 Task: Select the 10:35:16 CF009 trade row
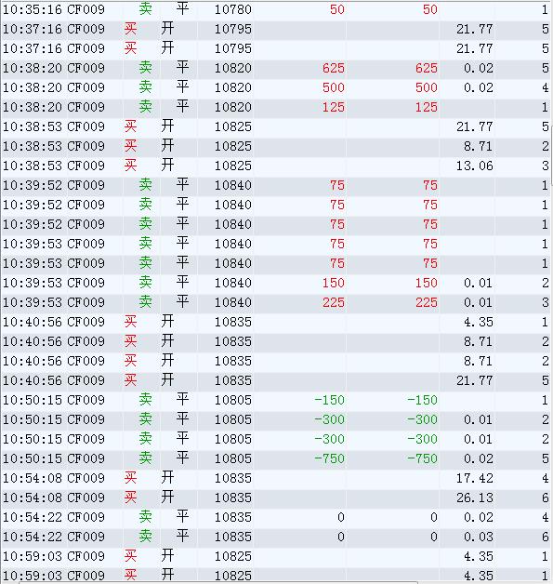[x=276, y=9]
